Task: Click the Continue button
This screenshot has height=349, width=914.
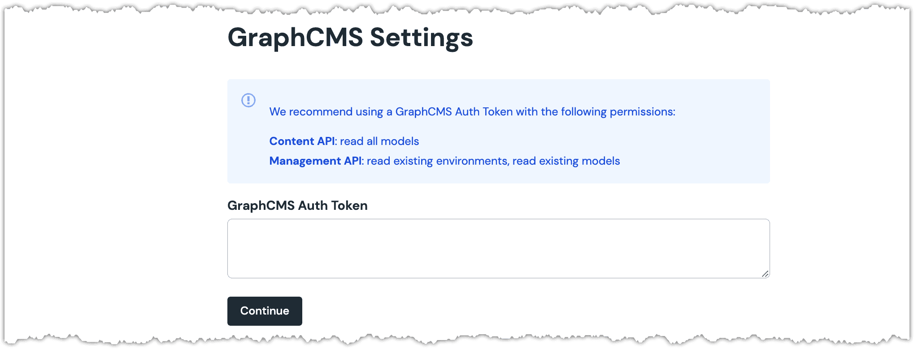Action: pyautogui.click(x=265, y=311)
